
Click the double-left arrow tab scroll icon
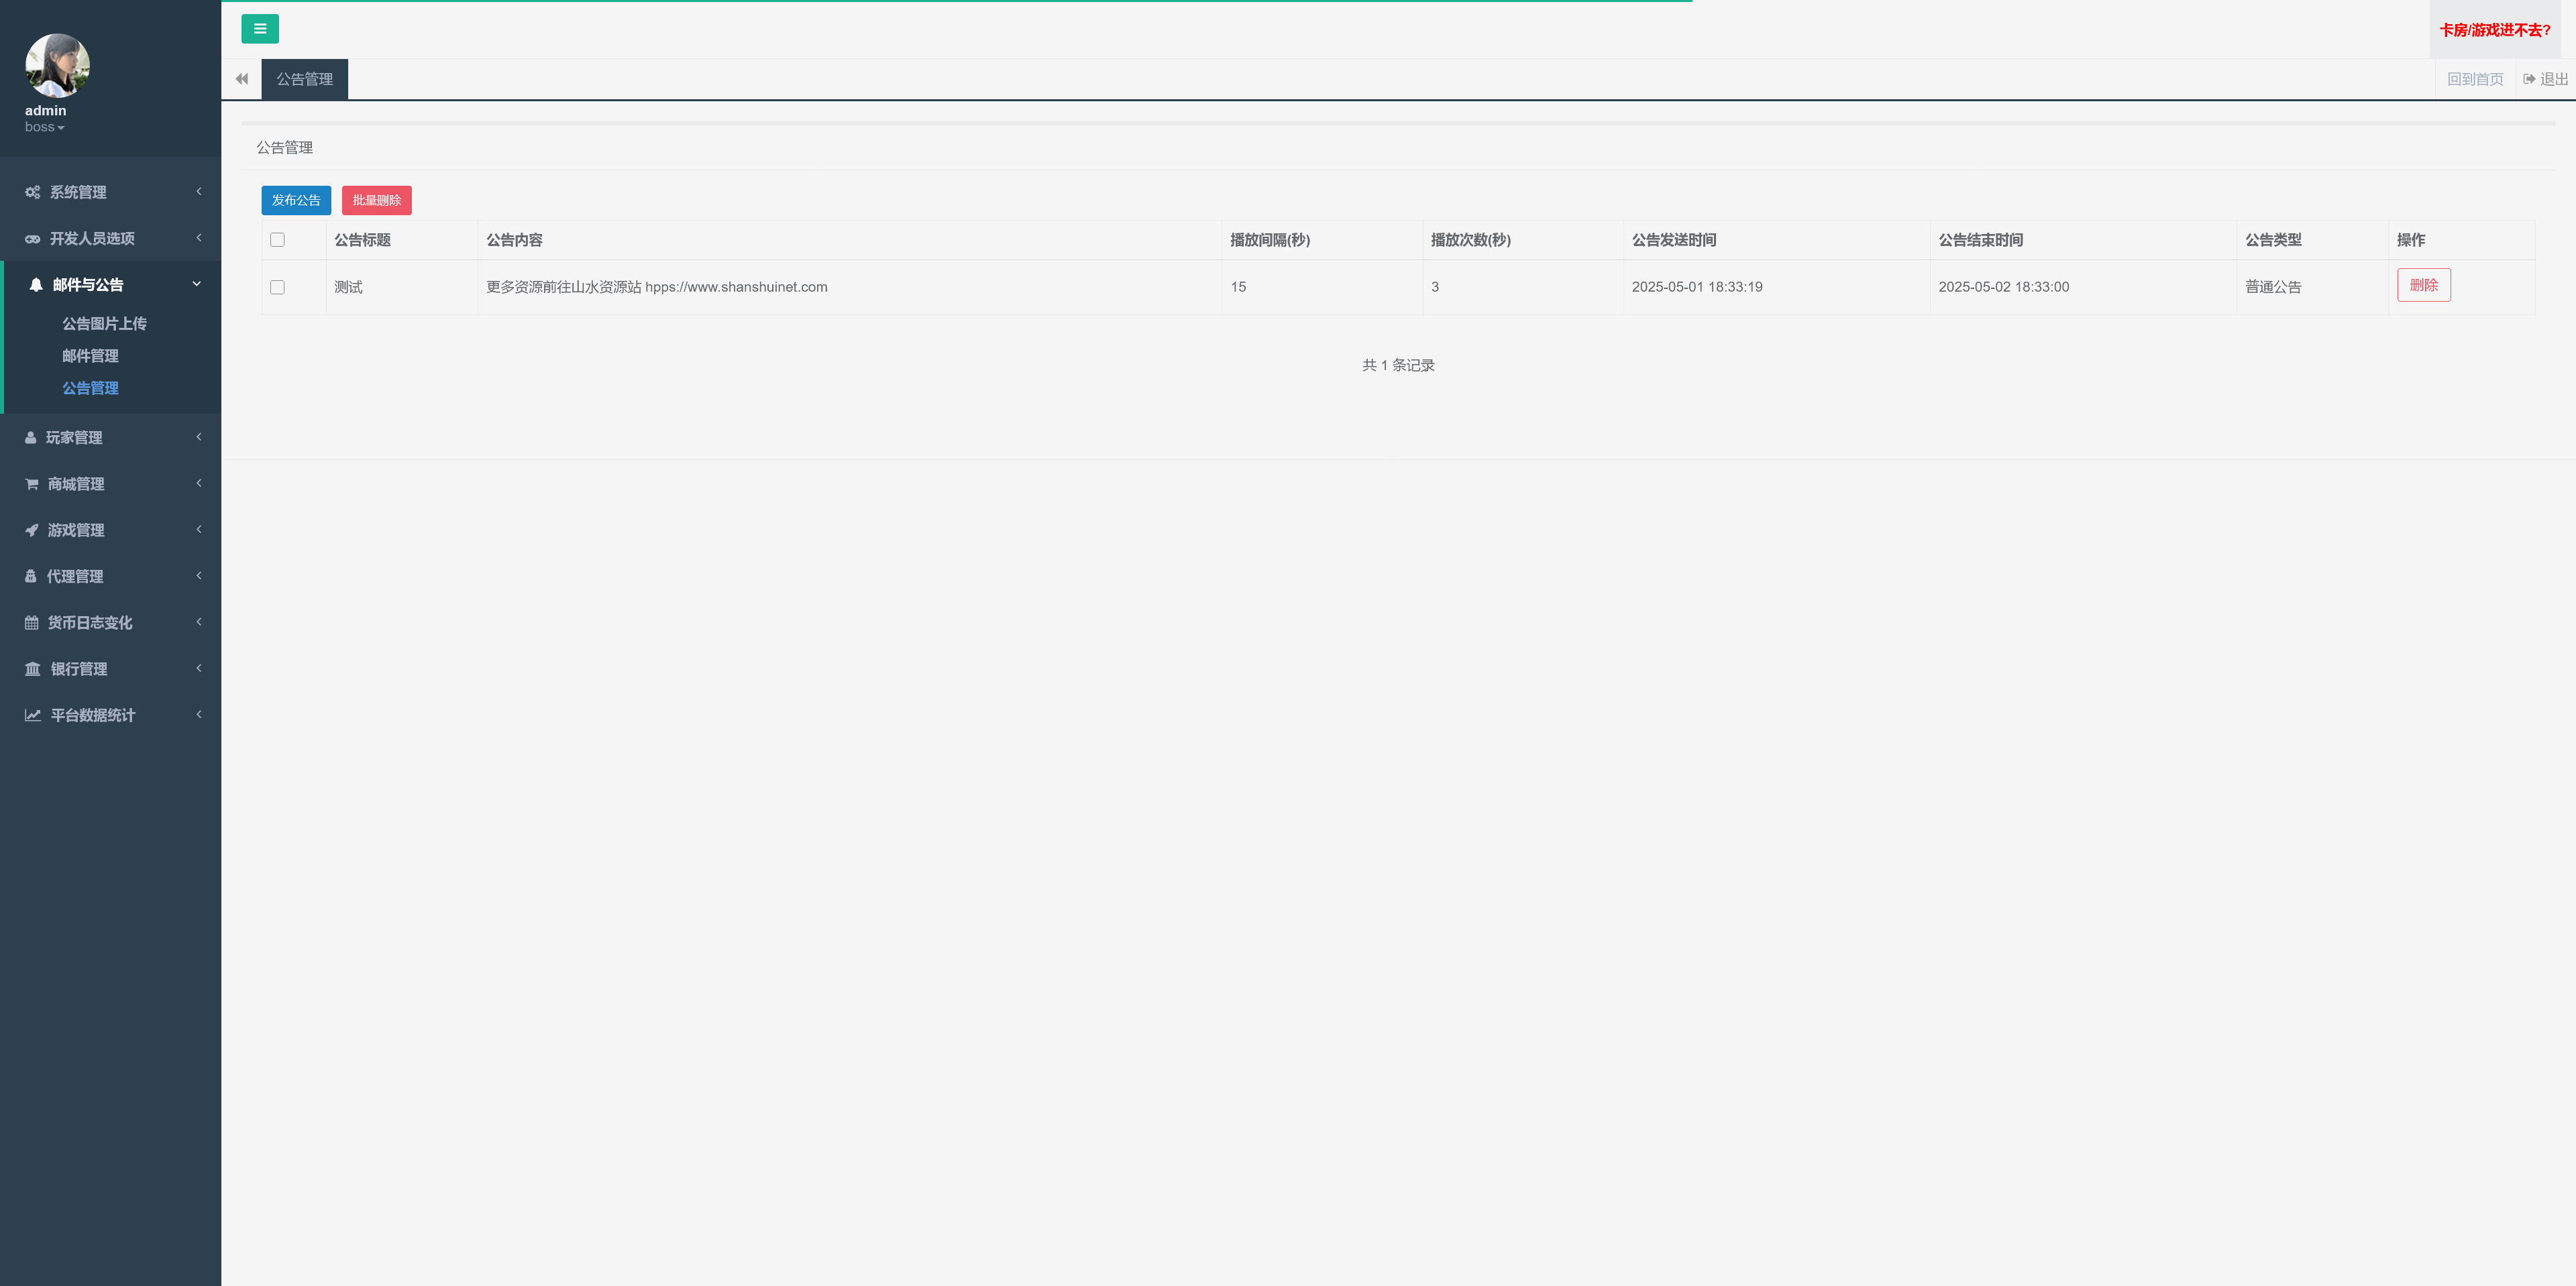(x=241, y=79)
